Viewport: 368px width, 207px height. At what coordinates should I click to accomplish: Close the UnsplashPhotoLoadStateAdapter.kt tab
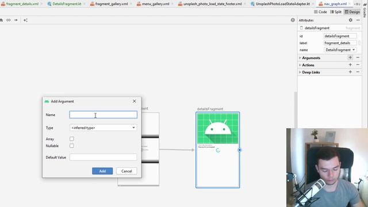tap(313, 4)
